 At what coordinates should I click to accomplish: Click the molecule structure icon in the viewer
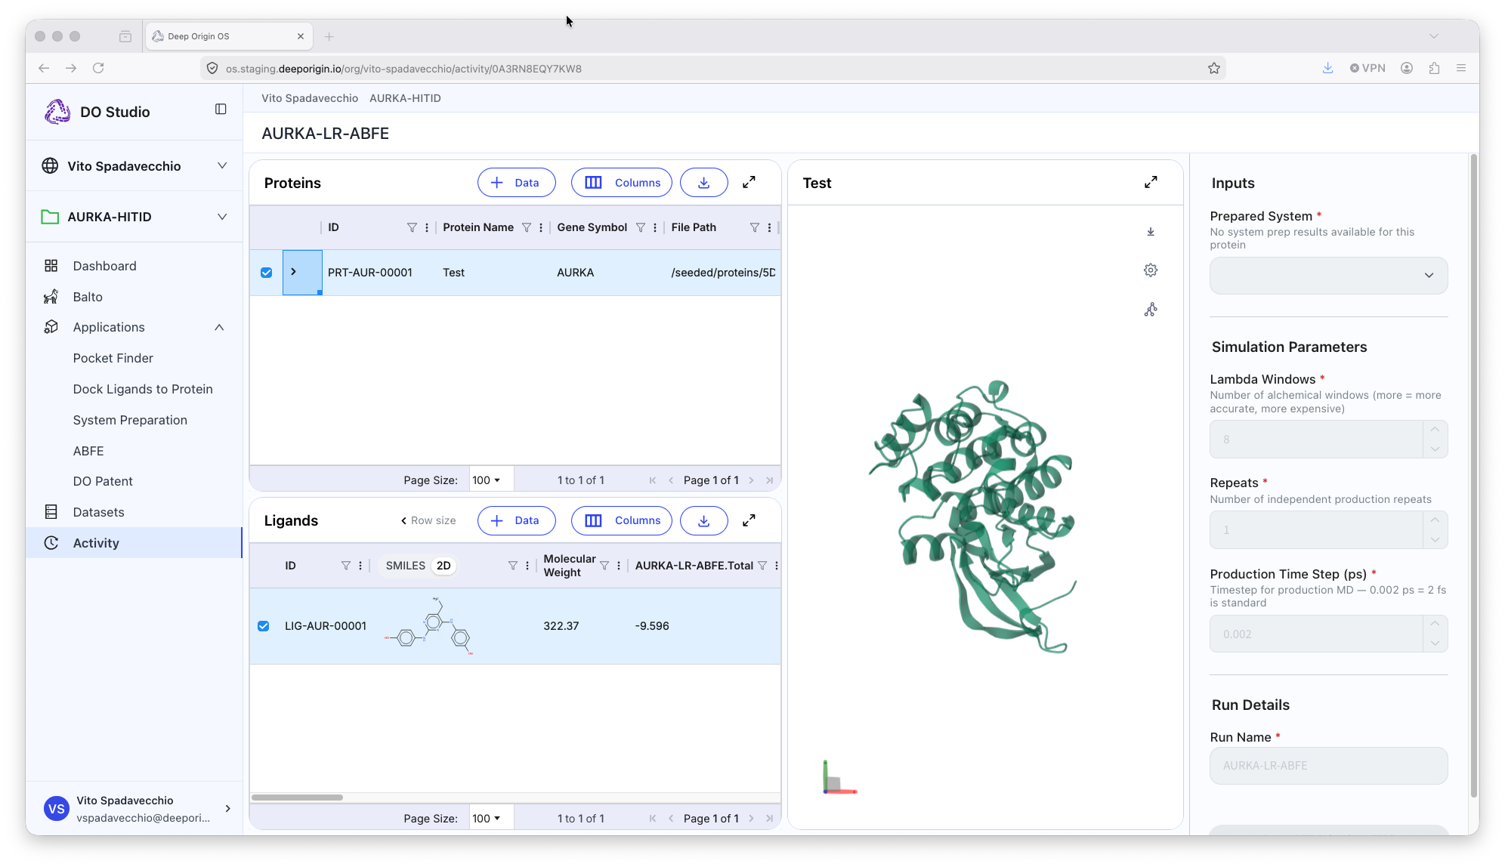(x=1151, y=310)
